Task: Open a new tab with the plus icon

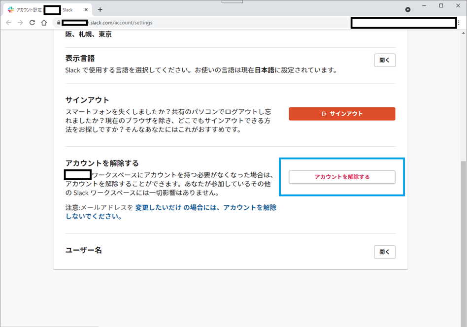Action: (100, 9)
